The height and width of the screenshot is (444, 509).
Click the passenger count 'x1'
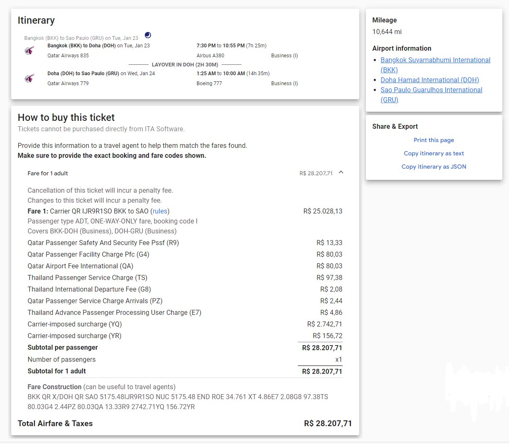click(x=339, y=359)
